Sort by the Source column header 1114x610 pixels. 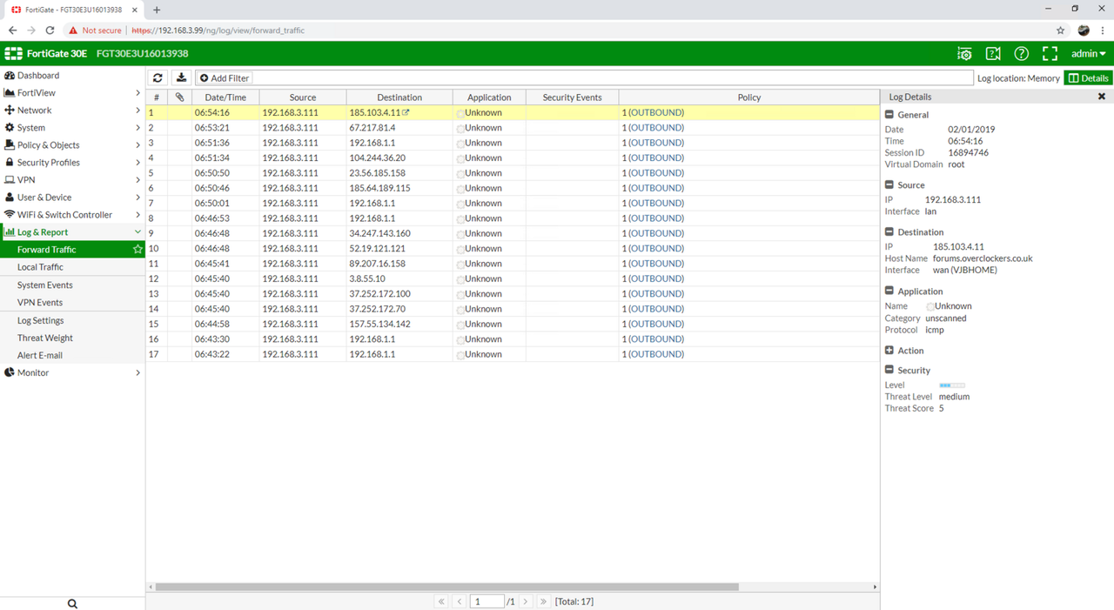pos(303,97)
